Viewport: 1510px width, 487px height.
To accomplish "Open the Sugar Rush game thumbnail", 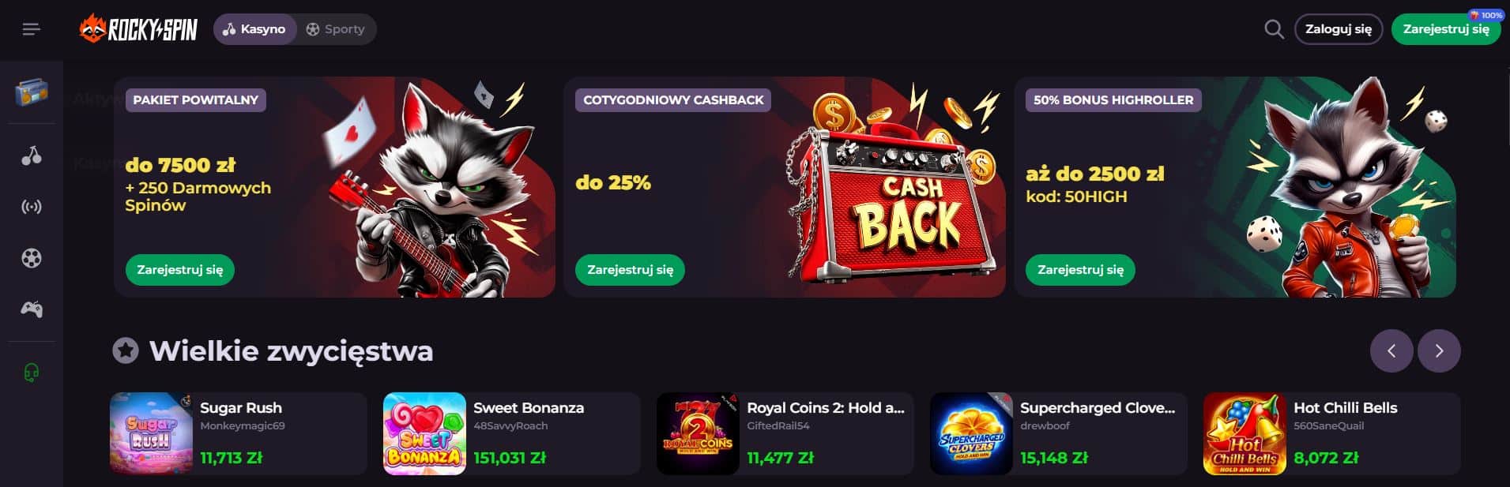I will (x=151, y=433).
